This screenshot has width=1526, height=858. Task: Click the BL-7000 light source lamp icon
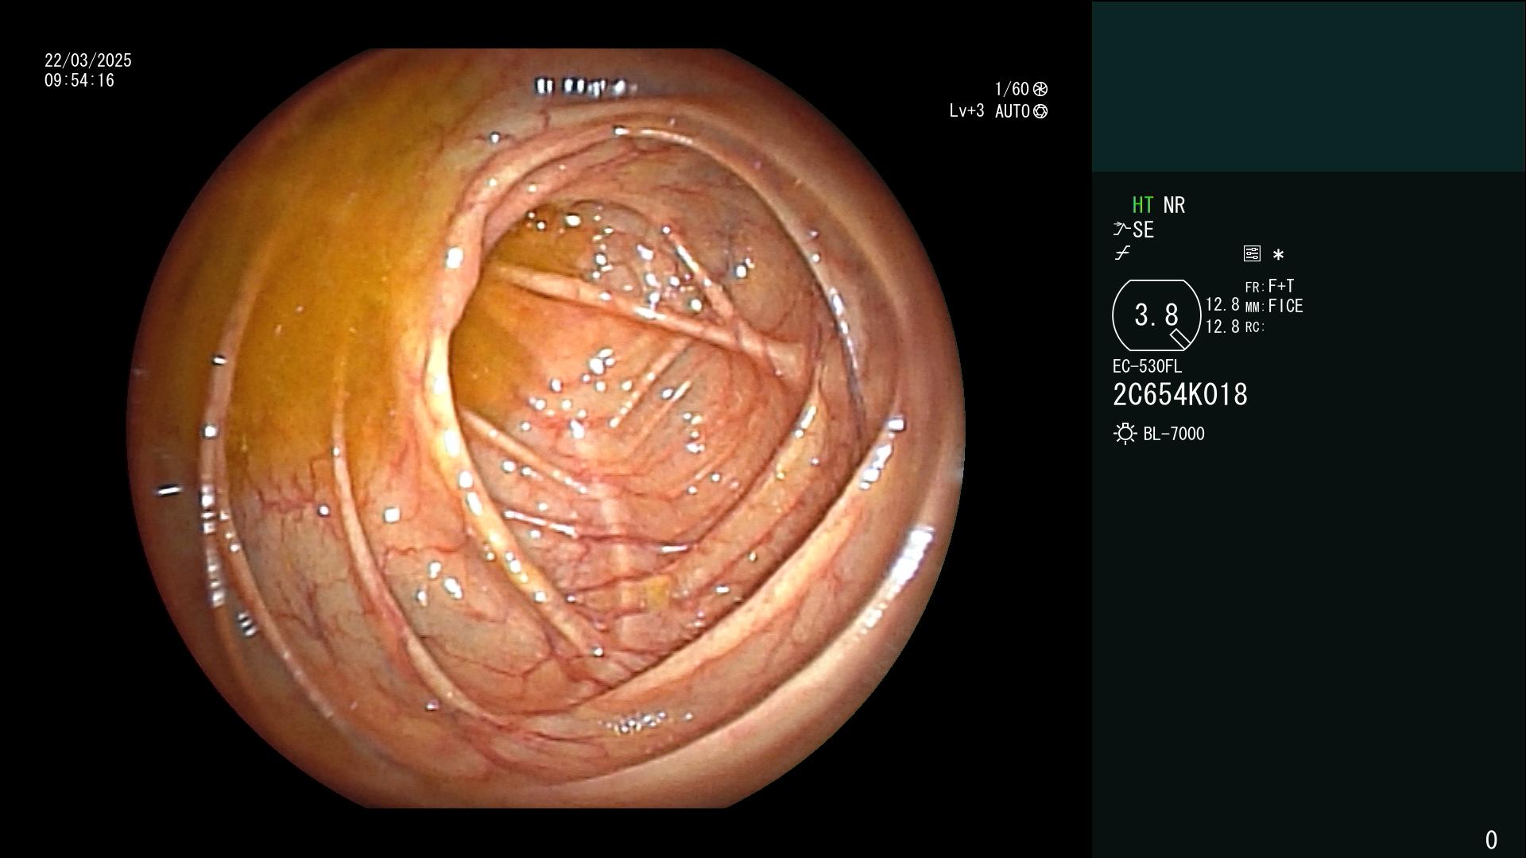[1125, 434]
